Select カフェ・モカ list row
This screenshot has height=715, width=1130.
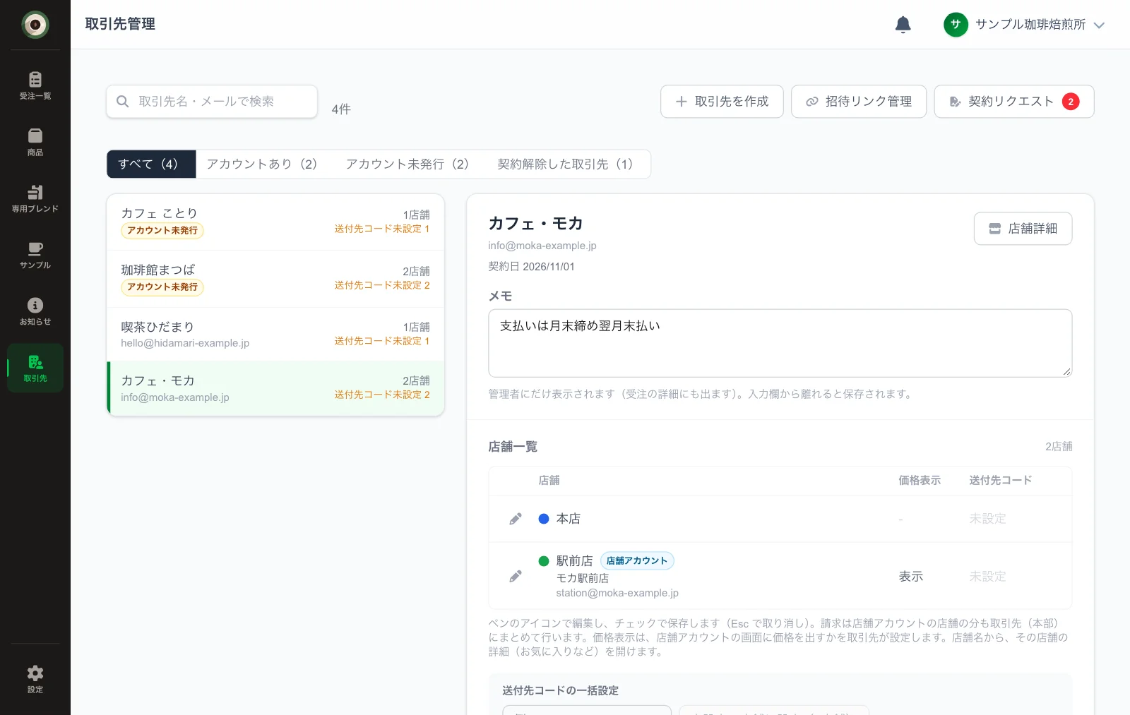[275, 388]
